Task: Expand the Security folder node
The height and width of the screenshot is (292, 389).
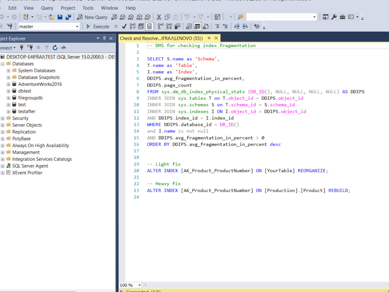Action: tap(2, 118)
